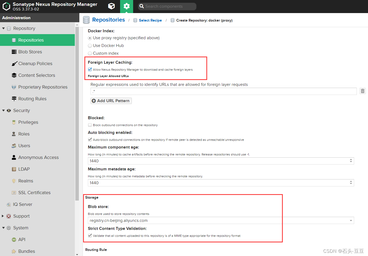This screenshot has height=256, width=368.
Task: Click the search magnifier icon
Action: (x=142, y=6)
